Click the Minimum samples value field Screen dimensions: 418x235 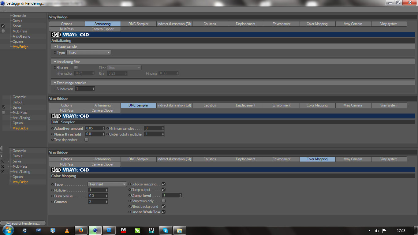(155, 128)
